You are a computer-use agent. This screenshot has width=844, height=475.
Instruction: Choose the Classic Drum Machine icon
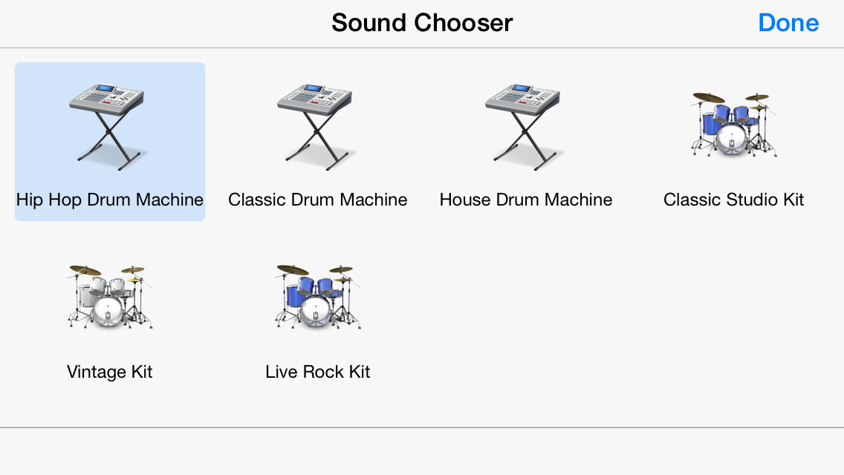tap(317, 127)
